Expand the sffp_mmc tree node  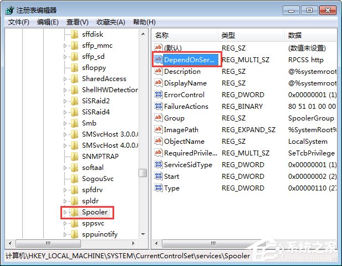tap(65, 46)
